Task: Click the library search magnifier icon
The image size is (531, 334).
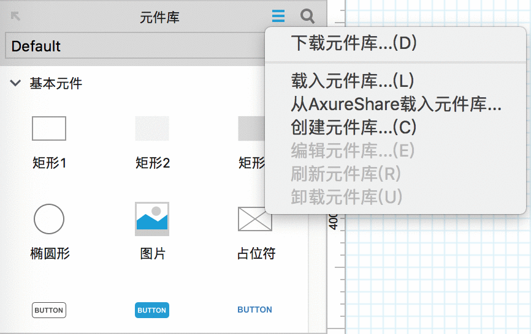Action: pos(307,16)
